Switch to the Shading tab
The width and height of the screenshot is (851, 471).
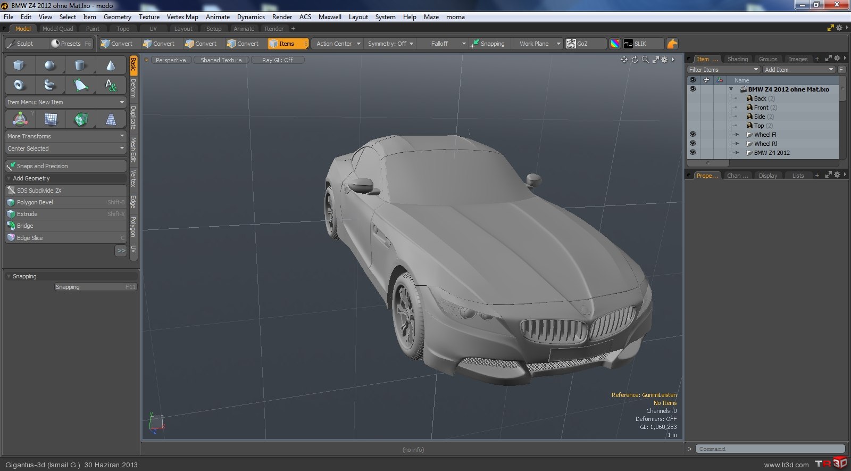pos(737,59)
